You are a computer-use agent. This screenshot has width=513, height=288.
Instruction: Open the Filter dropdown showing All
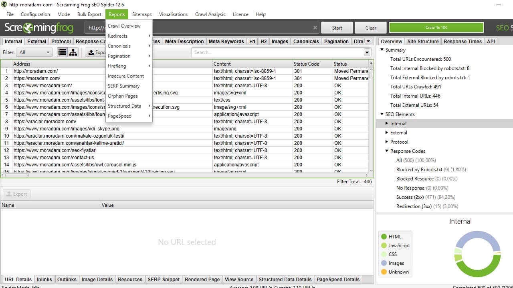(34, 52)
